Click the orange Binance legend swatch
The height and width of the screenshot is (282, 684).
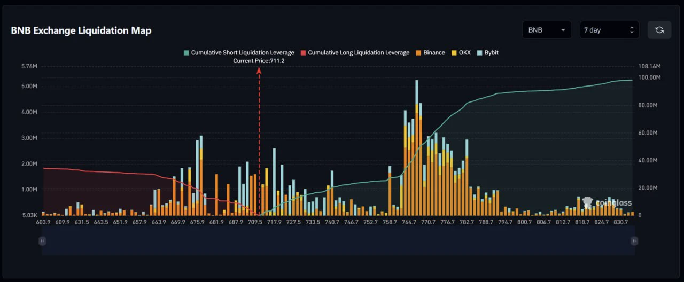pos(418,53)
